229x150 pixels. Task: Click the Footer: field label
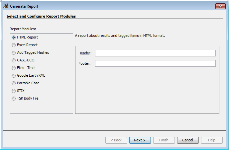coord(84,63)
